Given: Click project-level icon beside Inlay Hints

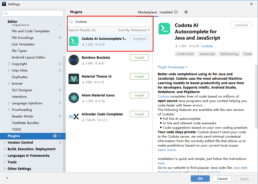Looking at the screenshot, I should point(60,70).
